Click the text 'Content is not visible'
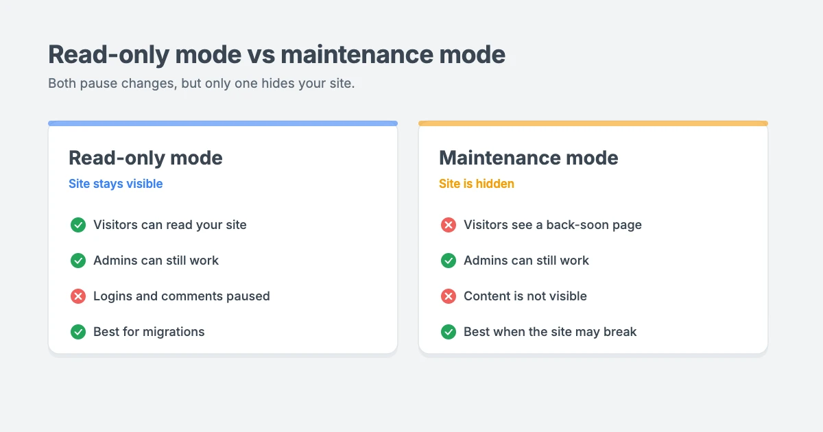Image resolution: width=823 pixels, height=432 pixels. (525, 296)
